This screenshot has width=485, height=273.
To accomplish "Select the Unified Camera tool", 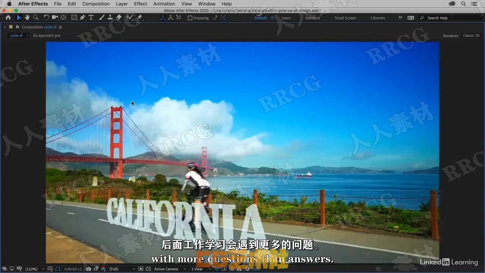I will pos(55,17).
